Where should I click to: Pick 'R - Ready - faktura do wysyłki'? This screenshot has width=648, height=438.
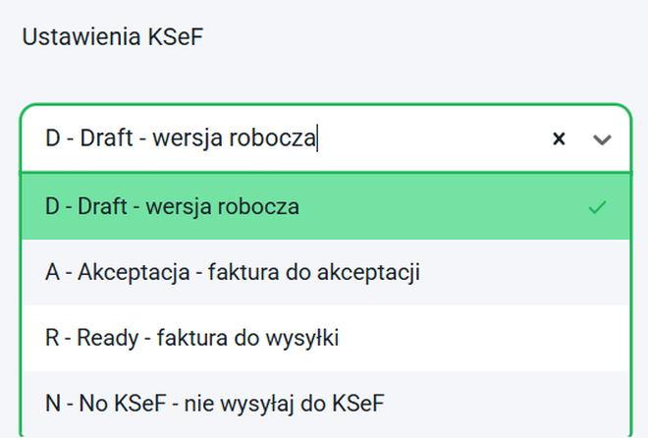[192, 338]
